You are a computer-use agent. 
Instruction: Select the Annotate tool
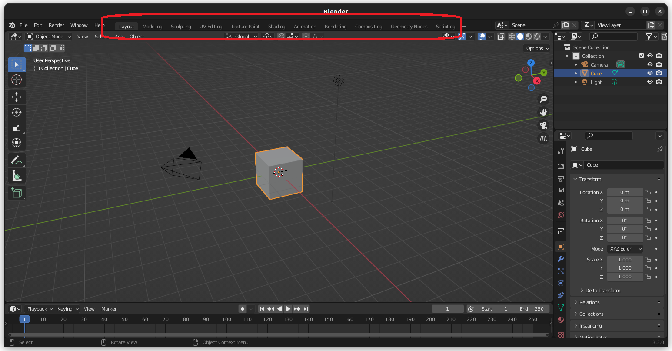tap(17, 160)
